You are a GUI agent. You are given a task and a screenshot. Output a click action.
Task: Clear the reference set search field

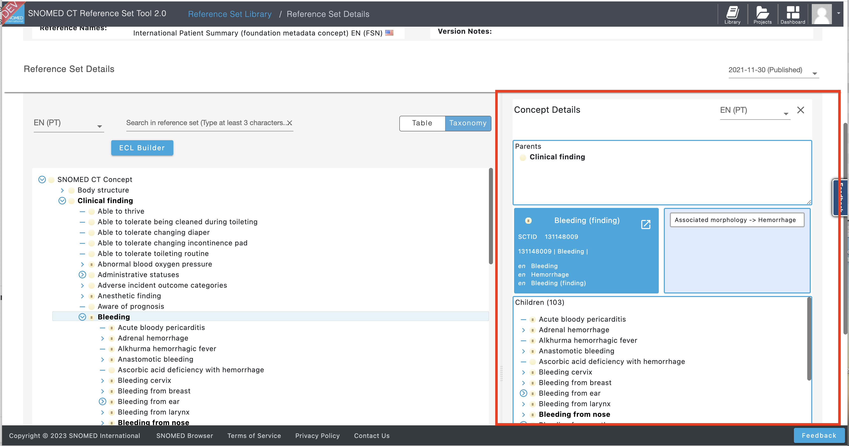[289, 123]
